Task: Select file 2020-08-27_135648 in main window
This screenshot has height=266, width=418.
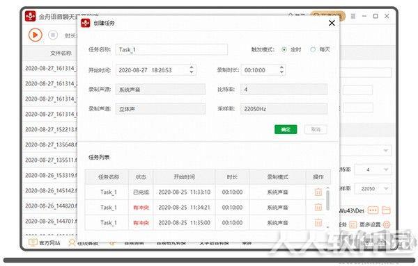Action: (51, 145)
